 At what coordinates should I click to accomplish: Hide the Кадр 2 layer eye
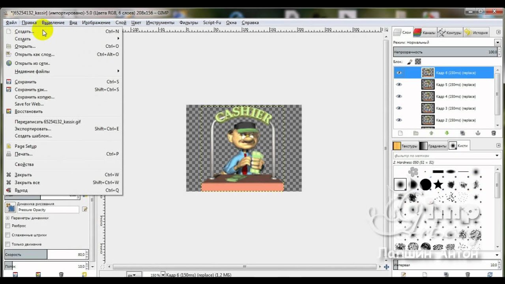[x=399, y=120]
